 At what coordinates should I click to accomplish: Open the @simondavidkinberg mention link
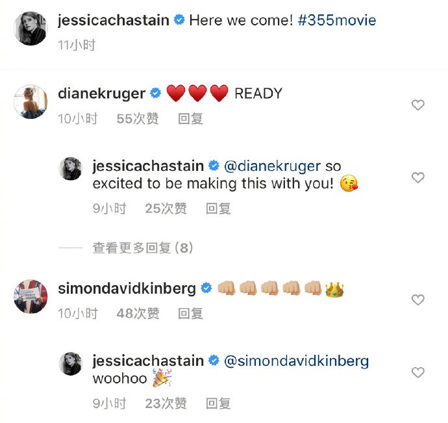point(296,361)
